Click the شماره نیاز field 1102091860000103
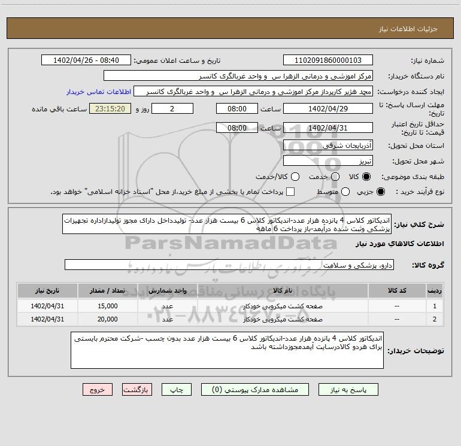 point(328,60)
